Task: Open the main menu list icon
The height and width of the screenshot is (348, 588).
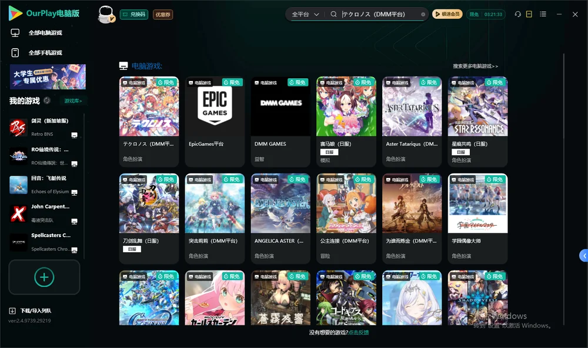Action: pos(543,14)
